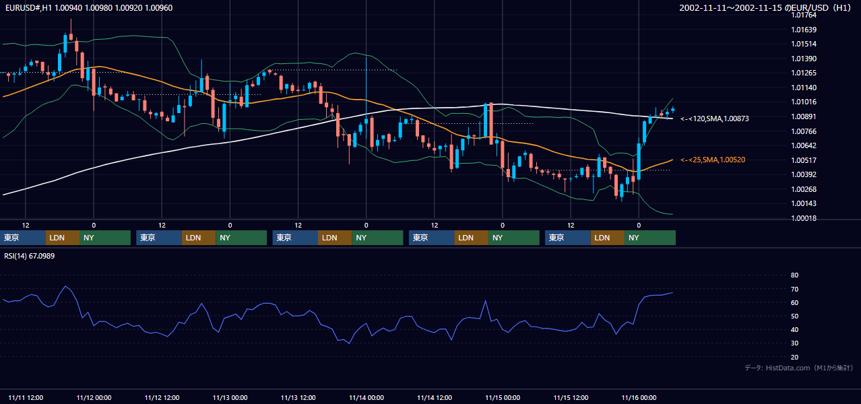Click price axis value 1.01764
This screenshot has width=861, height=404.
(804, 15)
